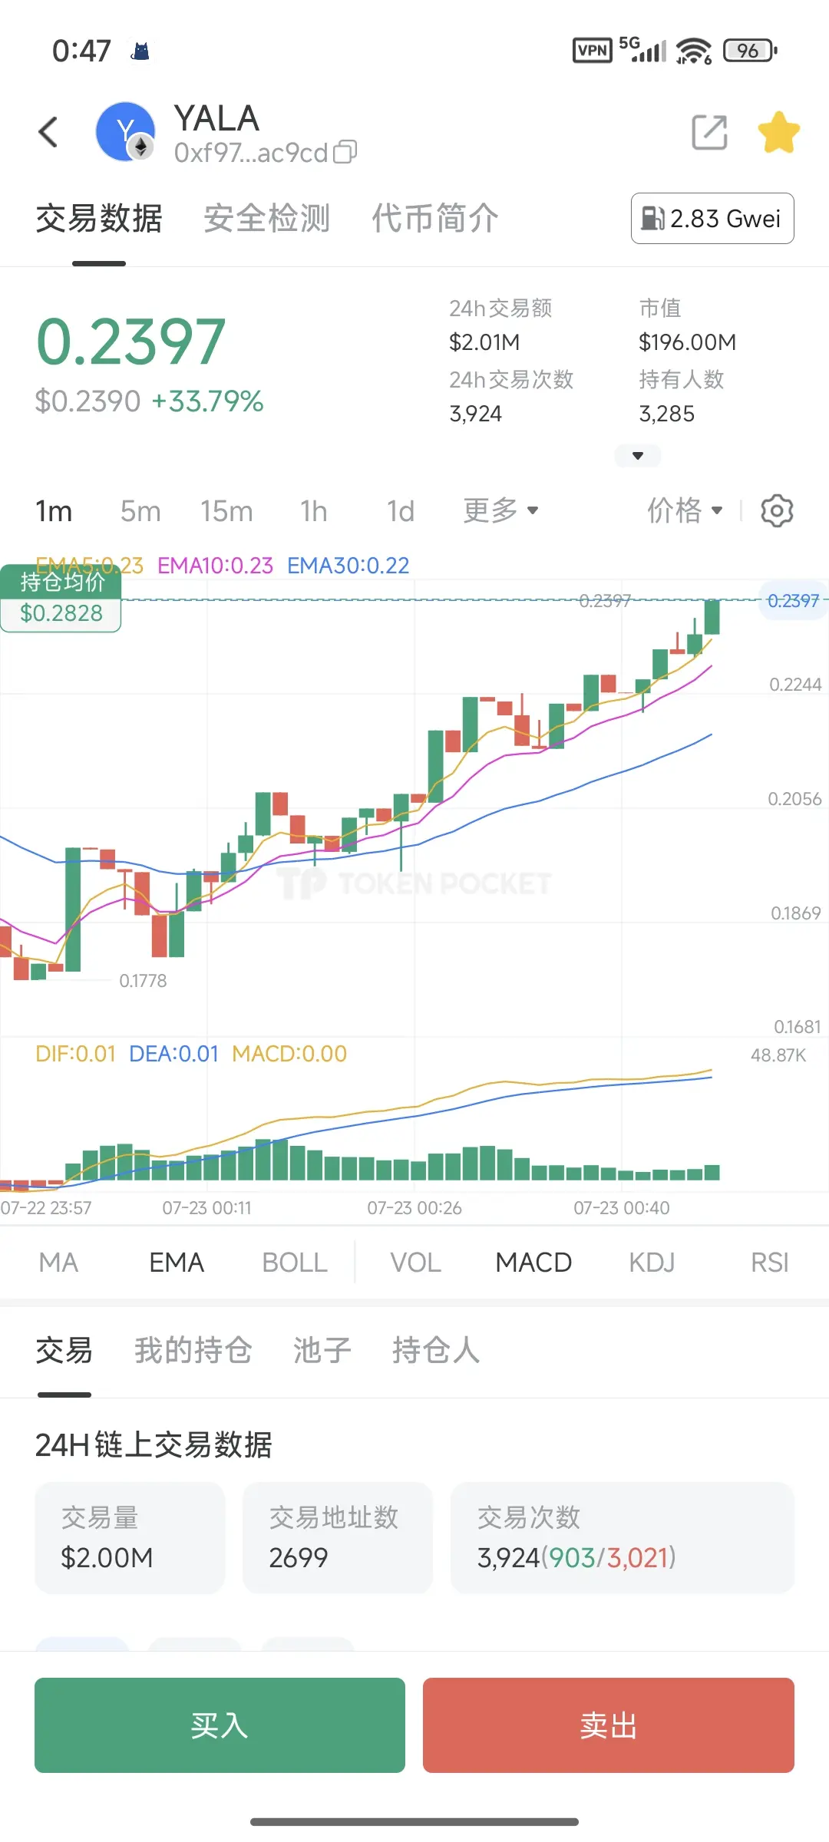Tap the 交易地址数 2699 card
Screen dimensions: 829x1842
(x=338, y=1538)
